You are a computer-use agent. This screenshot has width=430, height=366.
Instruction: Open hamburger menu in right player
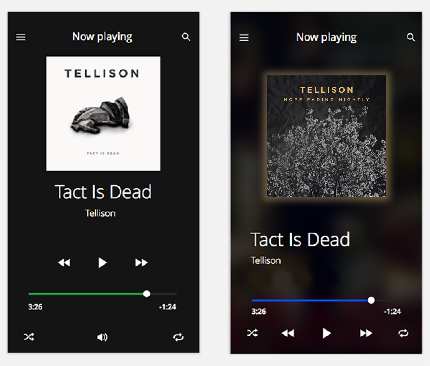pos(244,38)
